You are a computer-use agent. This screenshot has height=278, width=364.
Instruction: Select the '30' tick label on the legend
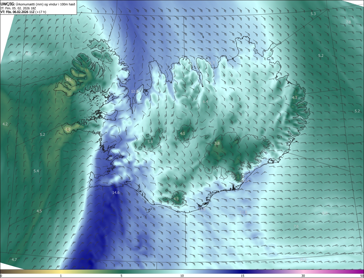tap(303, 276)
